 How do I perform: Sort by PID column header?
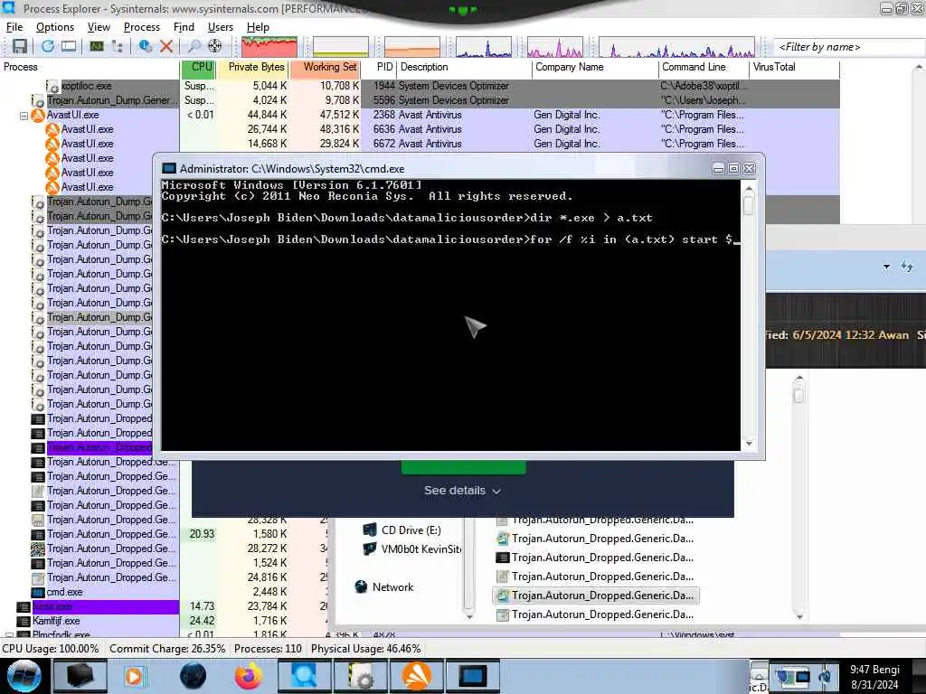click(x=379, y=67)
